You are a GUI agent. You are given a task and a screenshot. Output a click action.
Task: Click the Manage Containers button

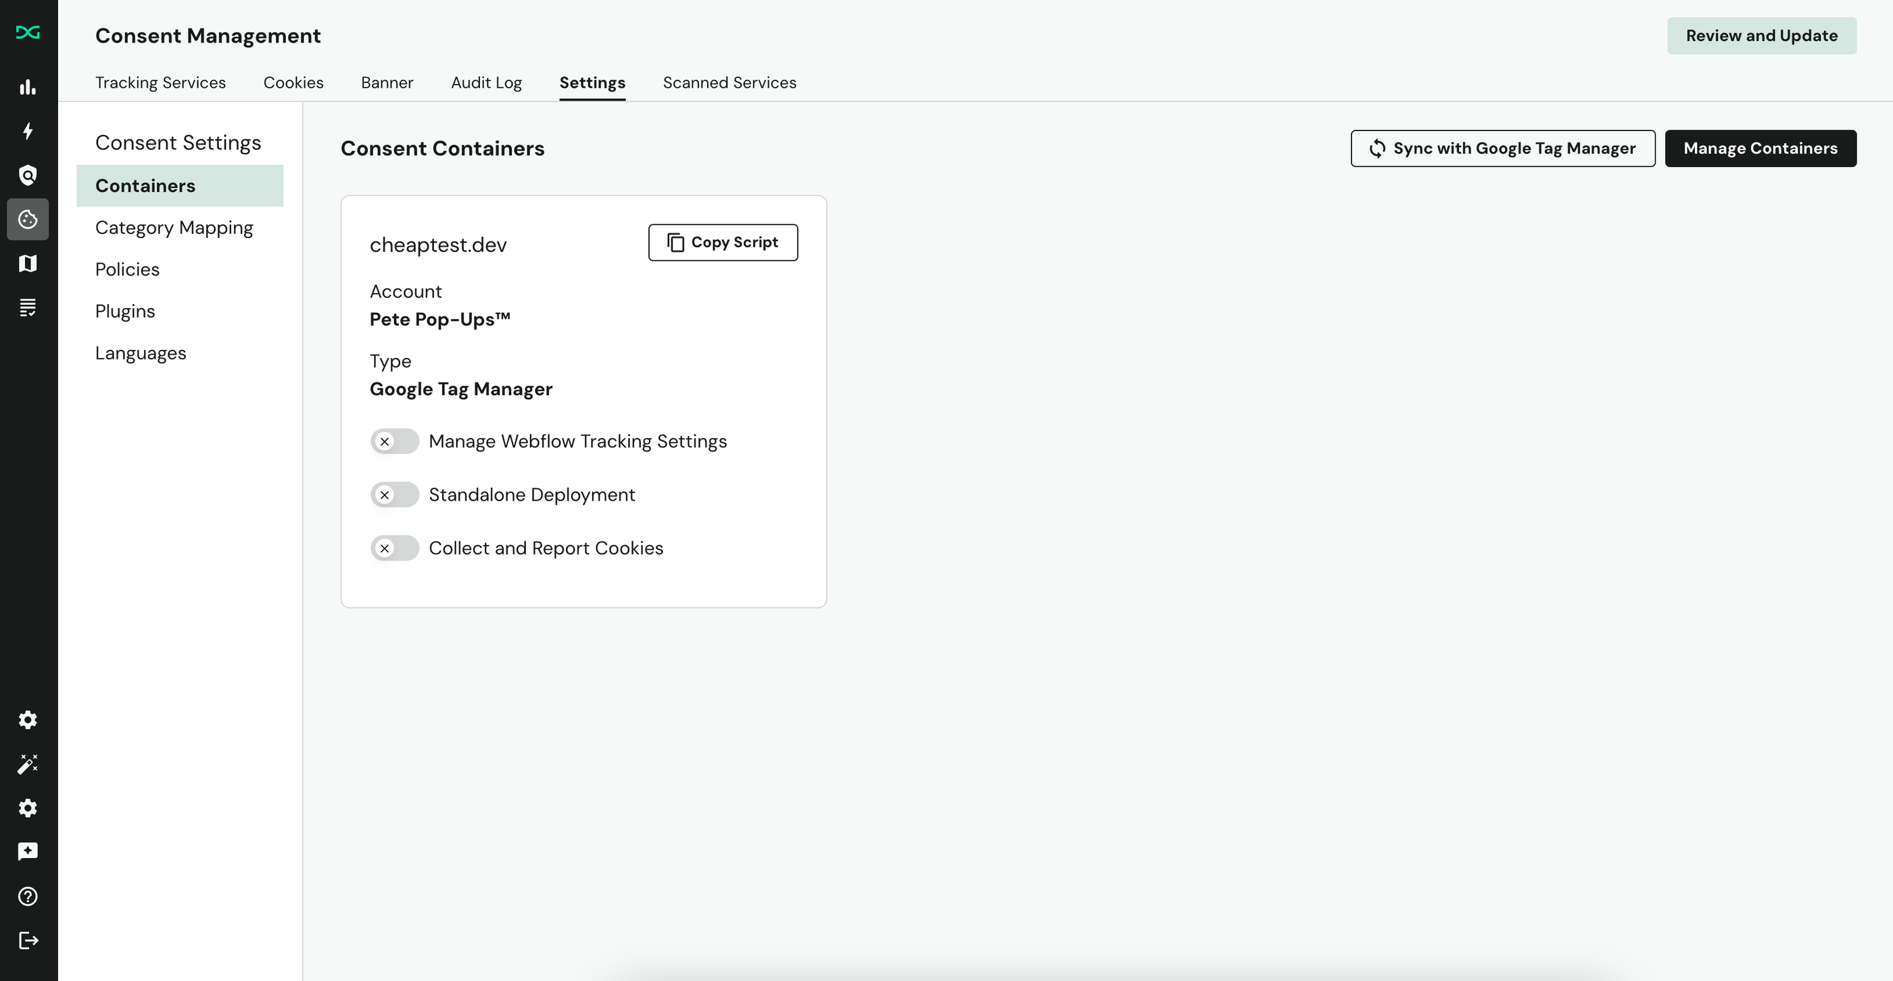point(1760,148)
